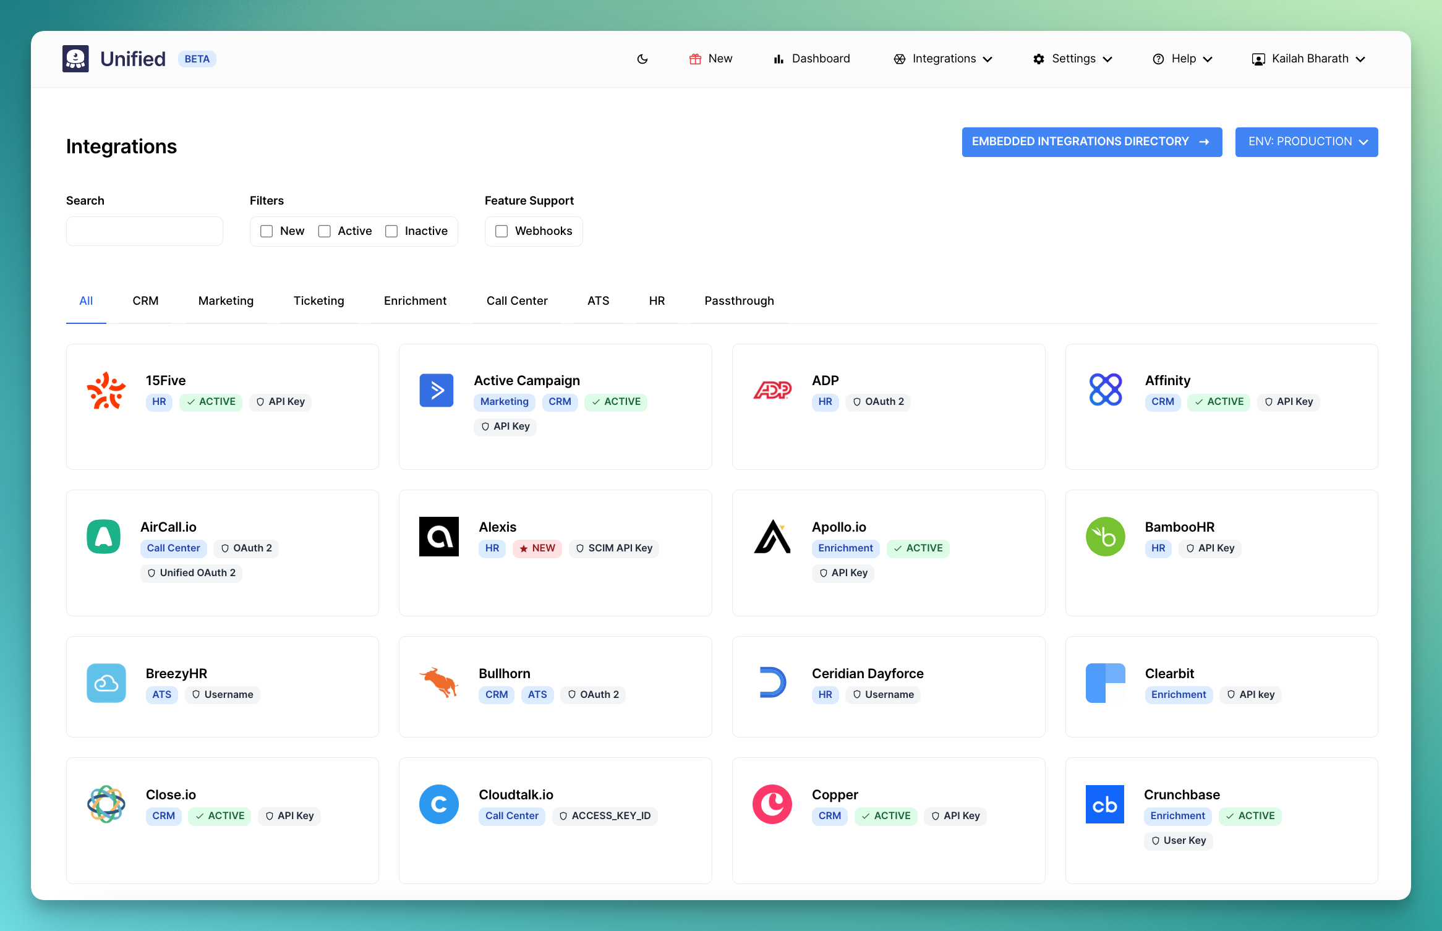This screenshot has width=1442, height=931.
Task: Open Active Campaign via its blue arrow logo
Action: pos(437,390)
